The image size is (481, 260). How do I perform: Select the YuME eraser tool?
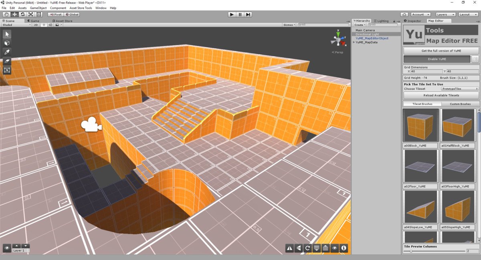7,61
